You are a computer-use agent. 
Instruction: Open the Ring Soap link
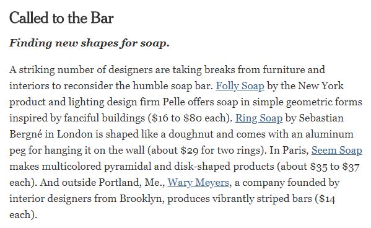point(259,118)
